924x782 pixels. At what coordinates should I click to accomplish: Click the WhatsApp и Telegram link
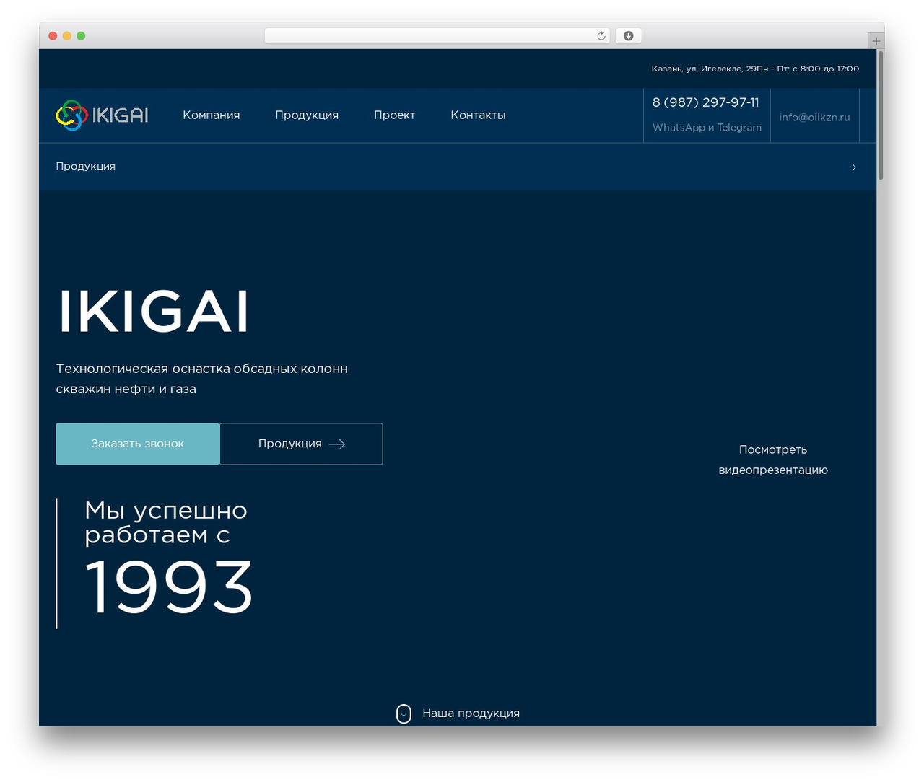707,128
